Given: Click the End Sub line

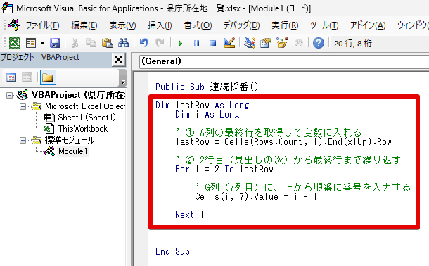Looking at the screenshot, I should 172,251.
